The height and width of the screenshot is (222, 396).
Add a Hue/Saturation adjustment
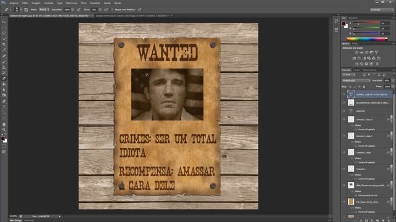coord(354,58)
